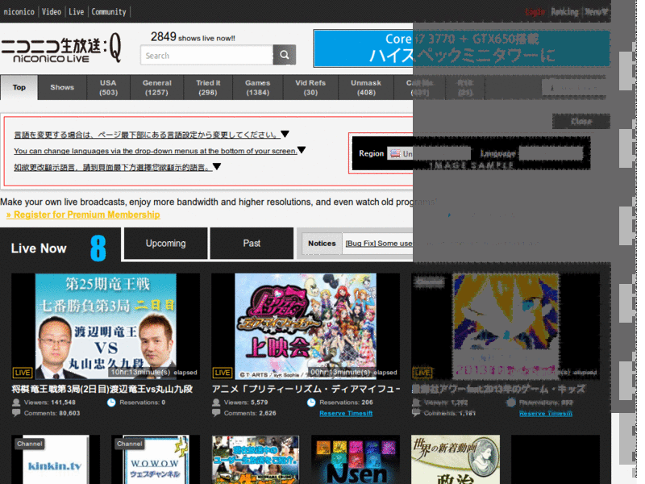Click Reserve Timeshift under third live broadcast
645x484 pixels.
[546, 413]
